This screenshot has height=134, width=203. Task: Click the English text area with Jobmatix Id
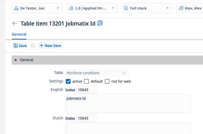128,104
